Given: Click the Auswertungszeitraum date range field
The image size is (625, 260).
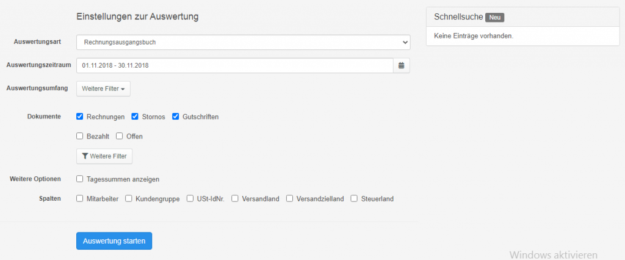Looking at the screenshot, I should click(235, 65).
